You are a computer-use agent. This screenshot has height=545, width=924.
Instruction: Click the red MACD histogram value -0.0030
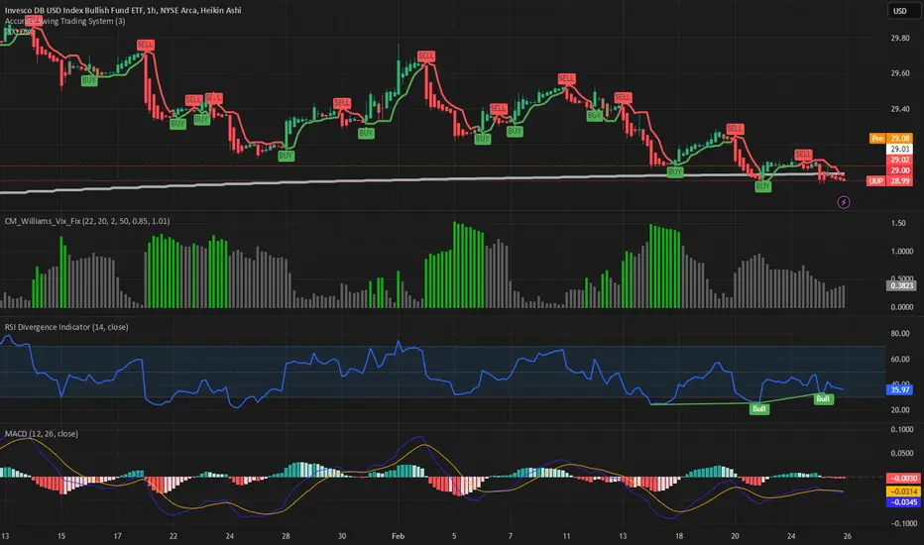click(x=902, y=479)
